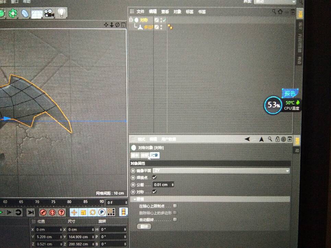Image resolution: width=331 pixels, height=248 pixels.
Task: Click the loop playback circular arrow button
Action: 19,212
